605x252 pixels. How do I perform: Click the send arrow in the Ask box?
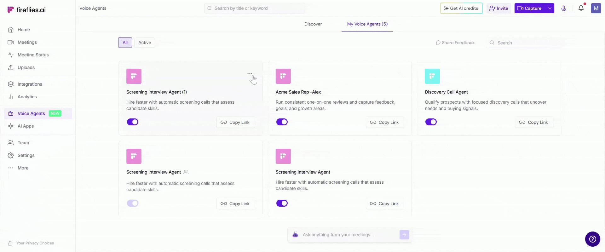404,235
